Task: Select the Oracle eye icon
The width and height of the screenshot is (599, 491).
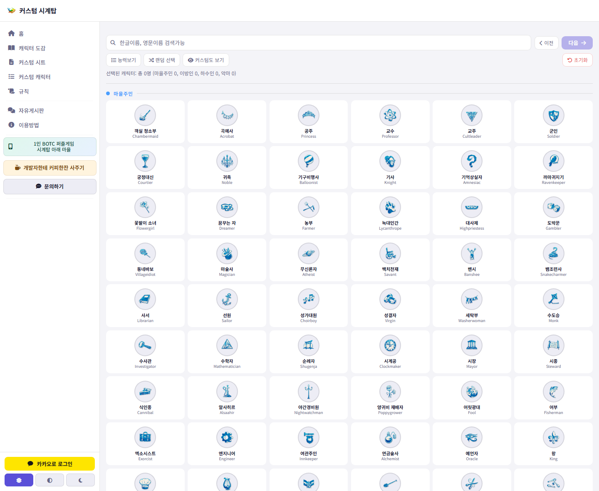Action: [472, 437]
